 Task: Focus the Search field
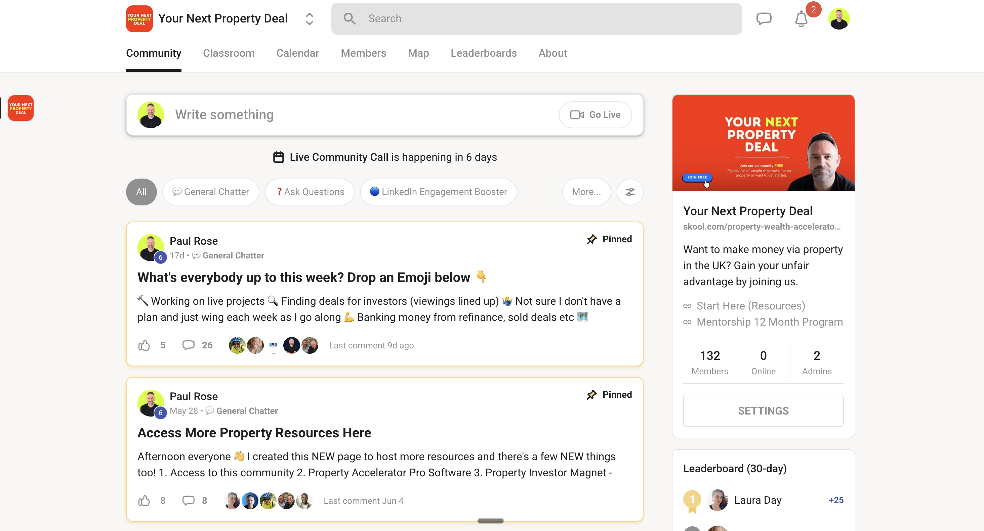(x=536, y=19)
